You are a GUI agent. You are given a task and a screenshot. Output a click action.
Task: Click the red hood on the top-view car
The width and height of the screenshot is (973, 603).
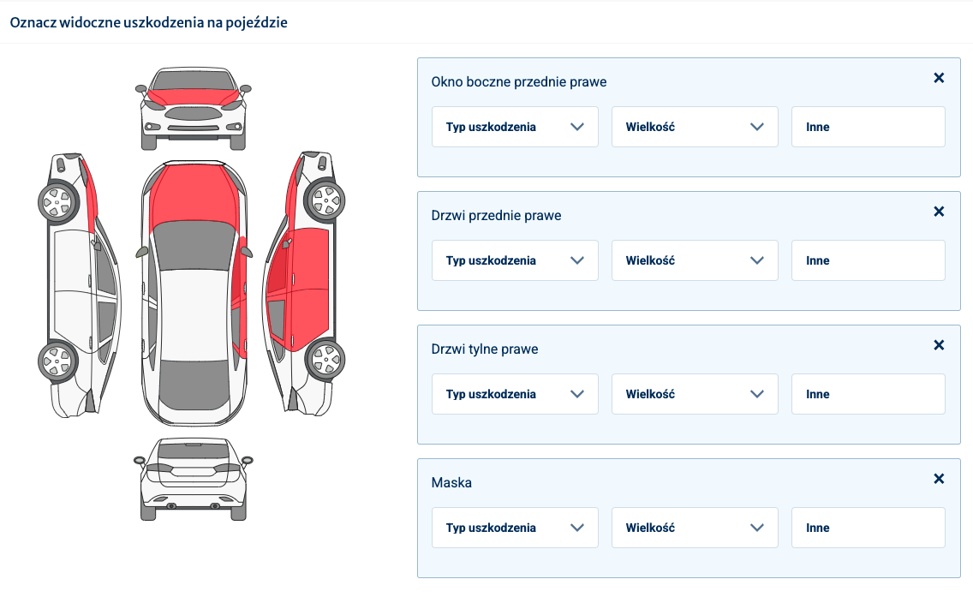[x=194, y=195]
